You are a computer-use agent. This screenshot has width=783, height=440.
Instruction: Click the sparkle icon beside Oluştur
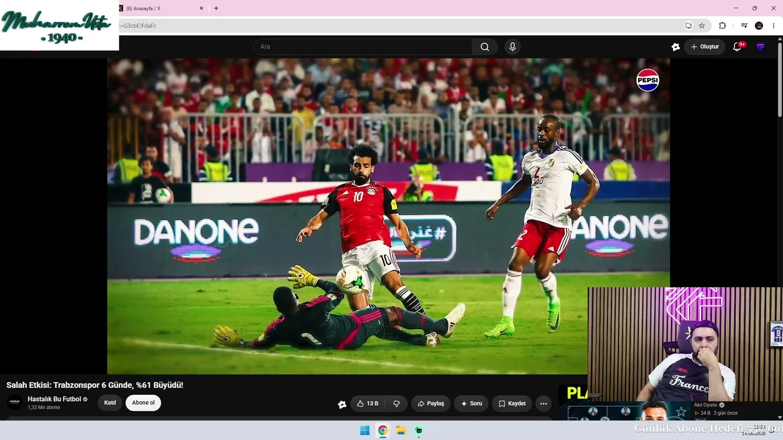point(675,47)
